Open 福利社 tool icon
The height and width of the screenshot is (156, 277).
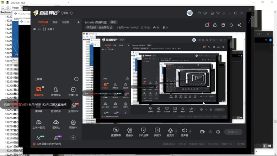tap(56, 124)
